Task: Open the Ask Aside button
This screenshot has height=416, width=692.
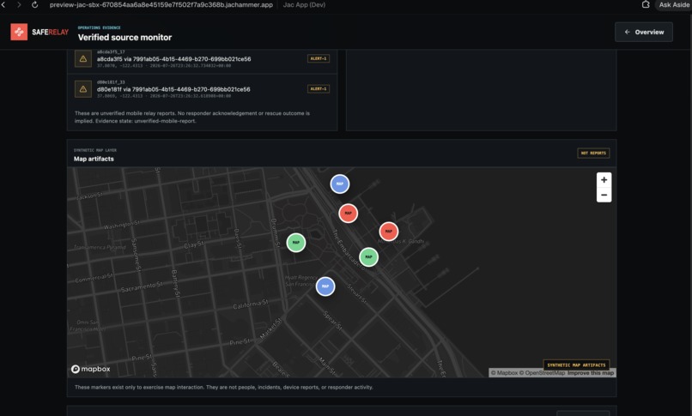Action: tap(673, 5)
